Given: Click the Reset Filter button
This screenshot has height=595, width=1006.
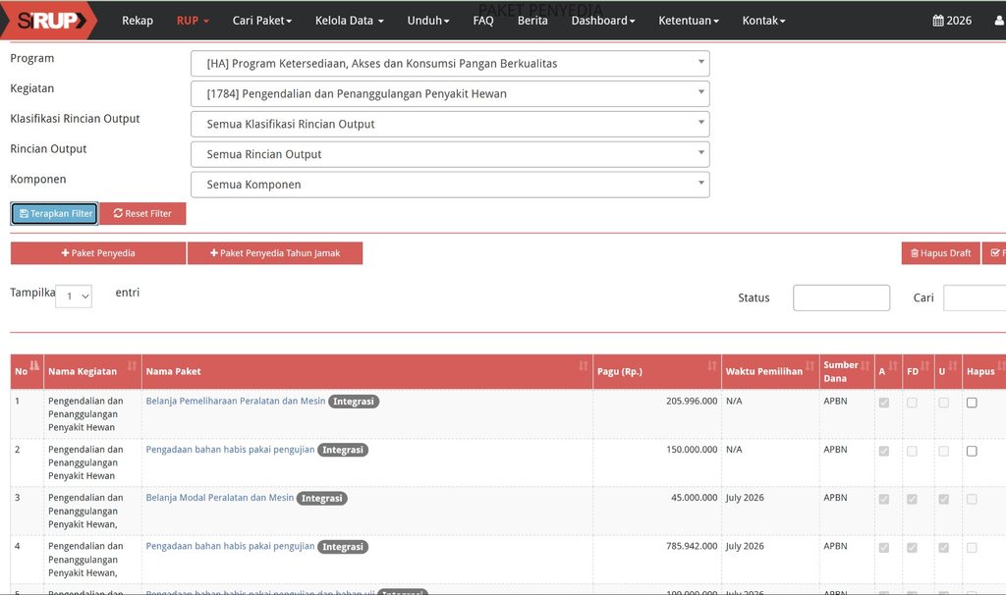Looking at the screenshot, I should click(142, 213).
